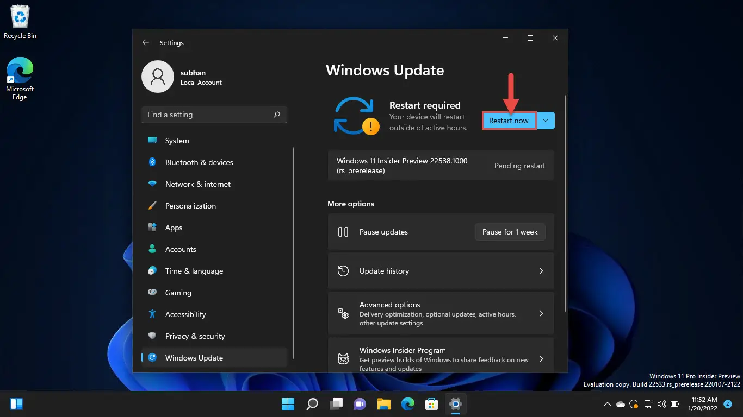Open the Gaming controller icon
The width and height of the screenshot is (743, 417).
click(x=153, y=293)
